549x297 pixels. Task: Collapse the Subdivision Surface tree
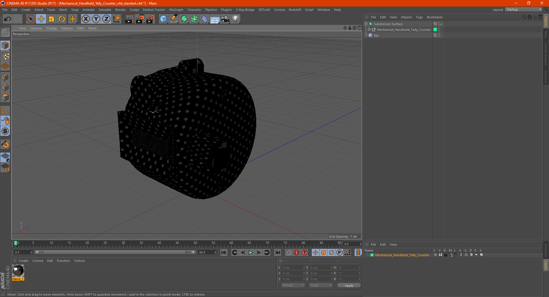pos(366,24)
